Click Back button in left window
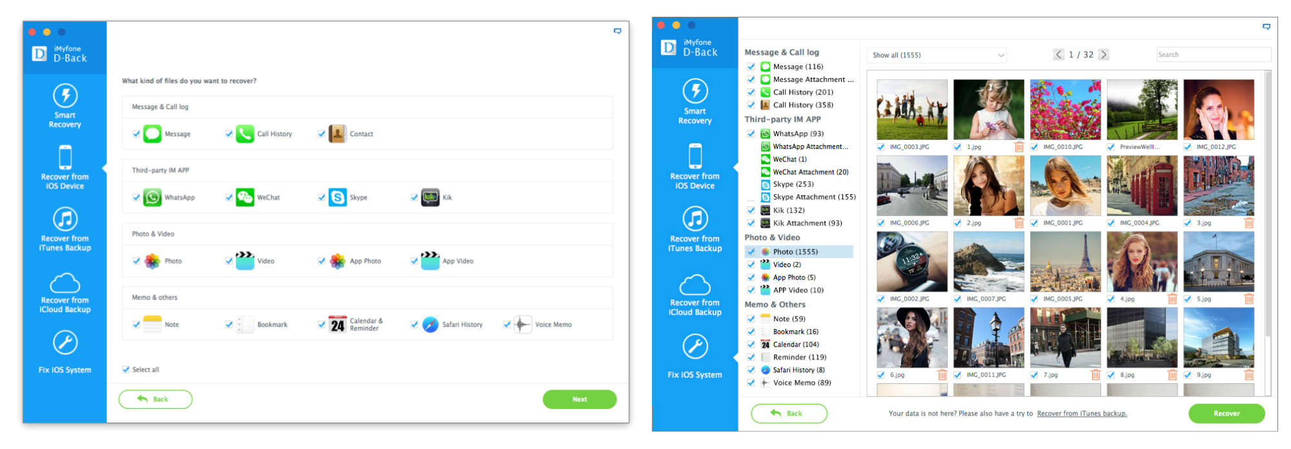 coord(155,399)
